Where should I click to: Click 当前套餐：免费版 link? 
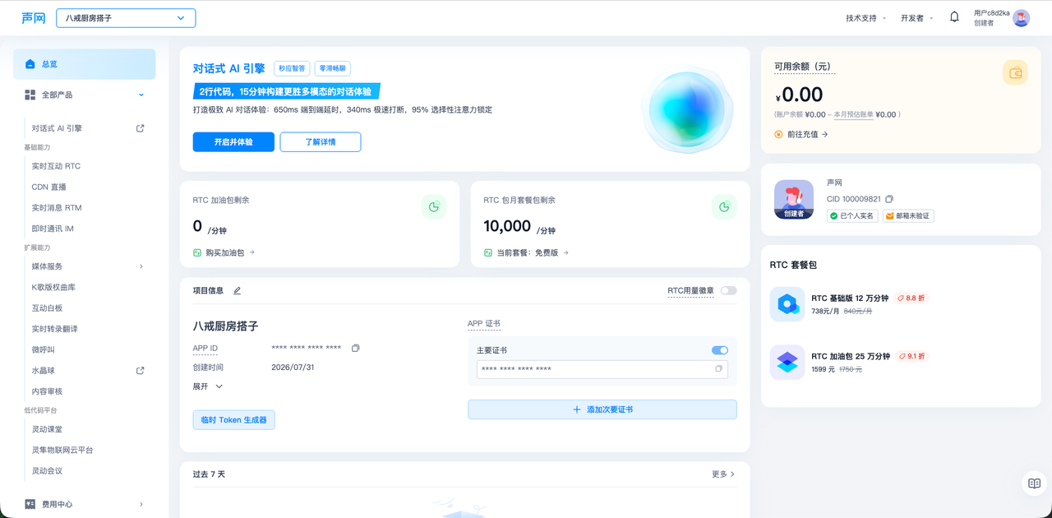pyautogui.click(x=533, y=253)
